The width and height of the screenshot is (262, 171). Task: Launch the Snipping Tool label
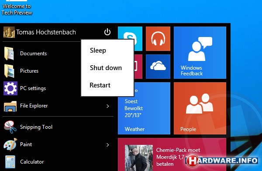tap(36, 127)
